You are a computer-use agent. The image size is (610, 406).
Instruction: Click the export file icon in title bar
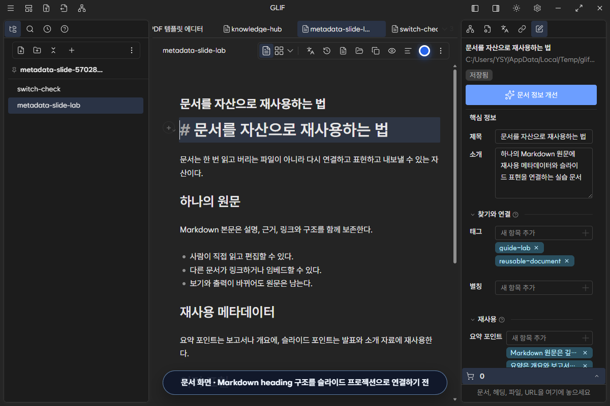46,8
